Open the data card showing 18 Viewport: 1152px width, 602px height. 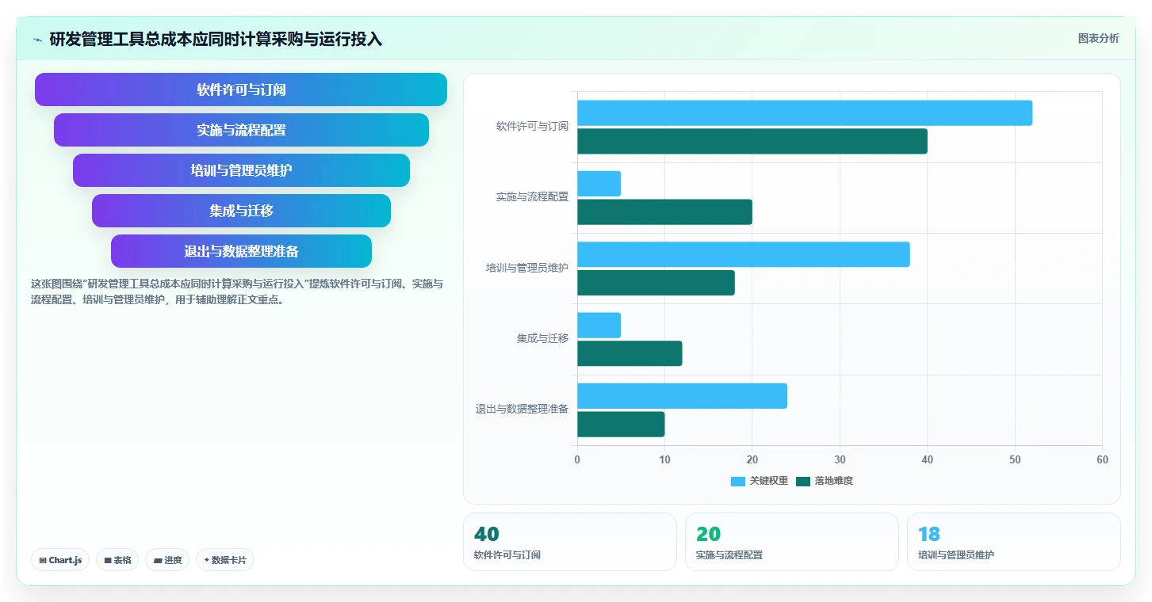point(1014,542)
